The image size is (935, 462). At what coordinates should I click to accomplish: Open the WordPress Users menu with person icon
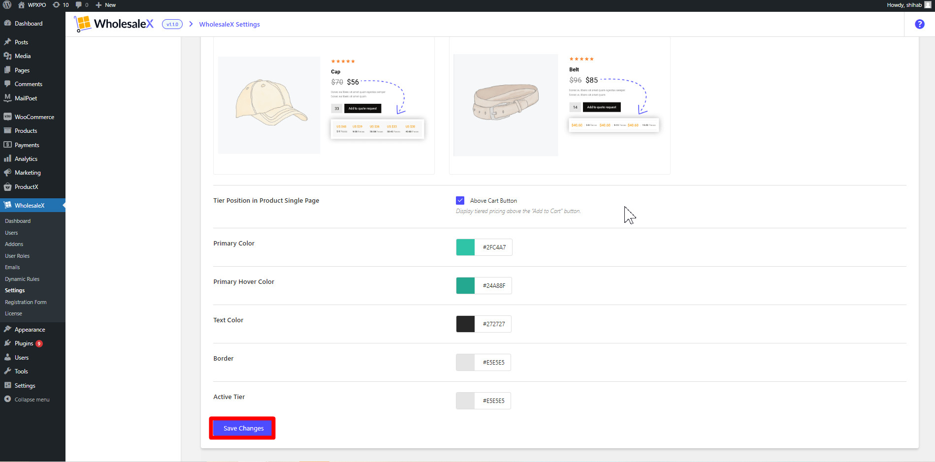coord(22,357)
